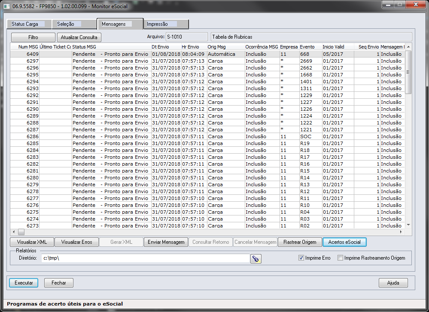Switch to the Status Carga tab
This screenshot has height=312, width=429.
click(x=29, y=24)
